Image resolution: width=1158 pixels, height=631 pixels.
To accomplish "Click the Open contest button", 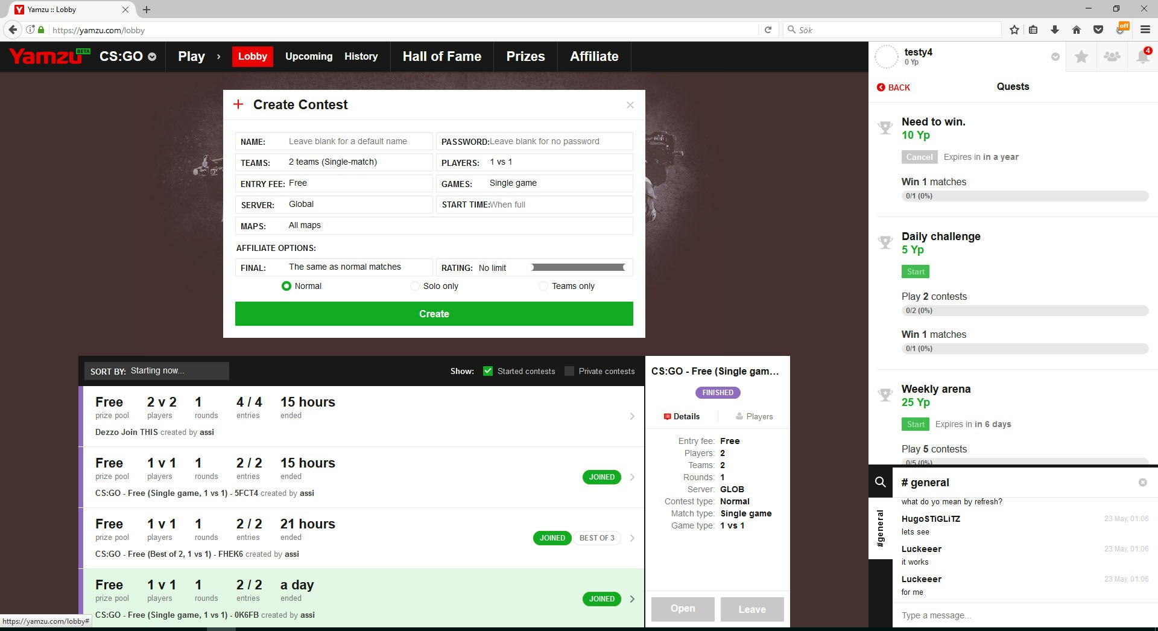I will [683, 609].
